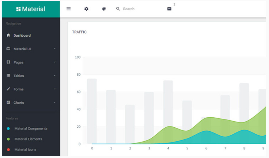Click the Material logo grid icon
269x158 pixels.
(18, 9)
